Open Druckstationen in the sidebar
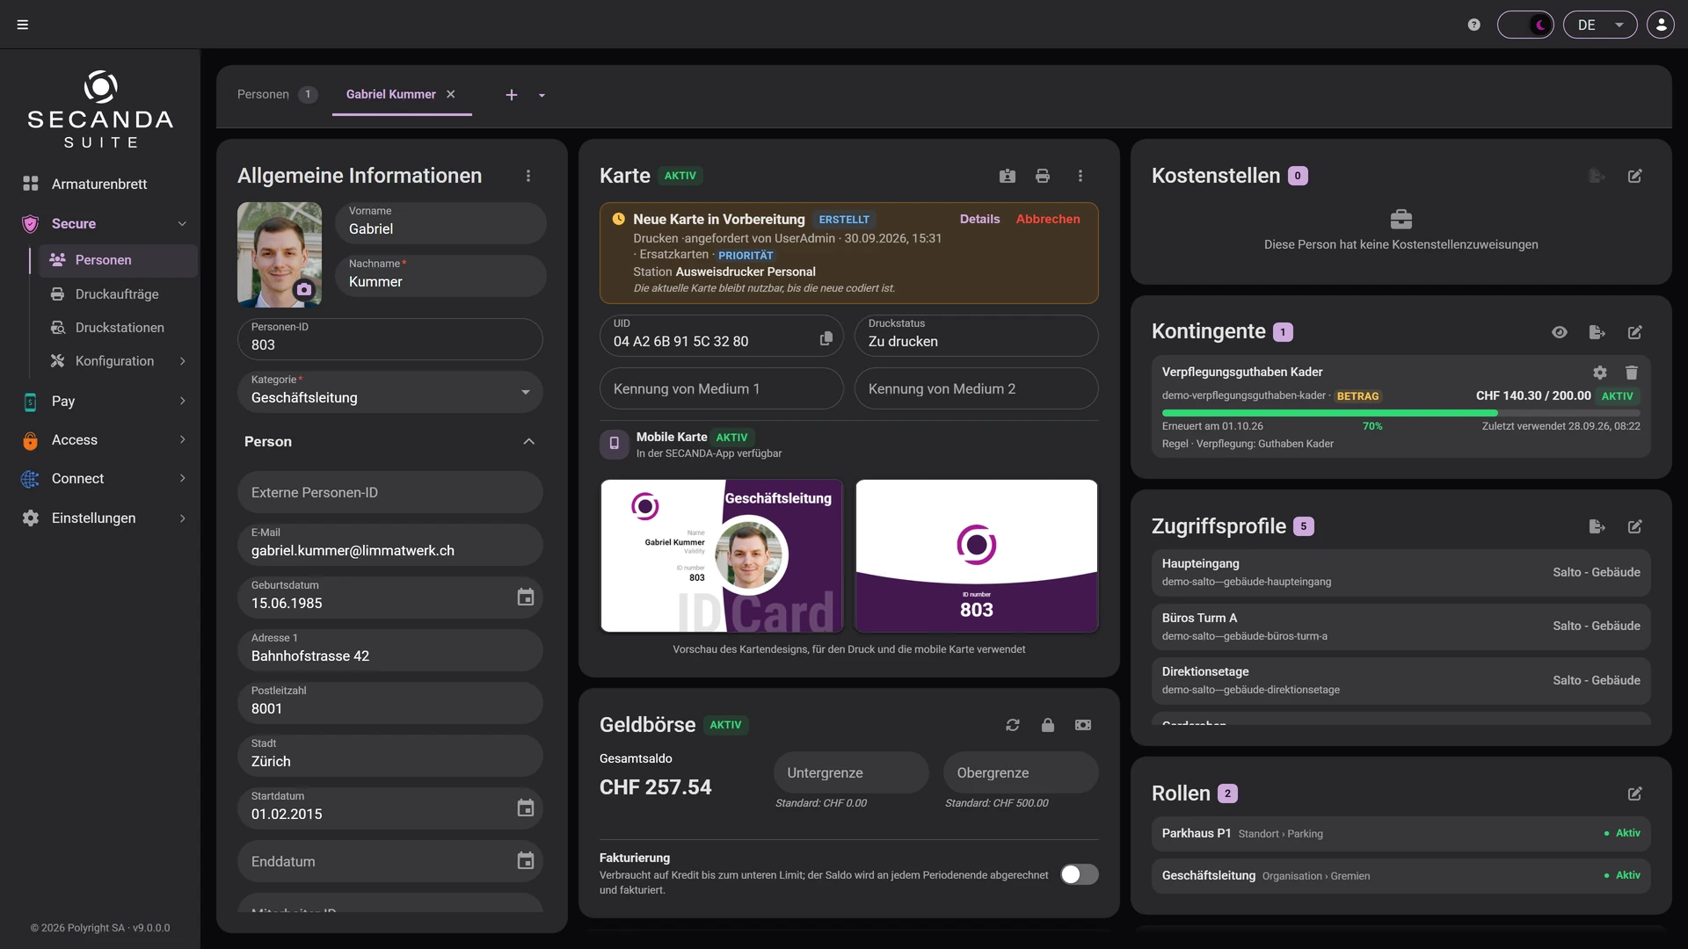The image size is (1688, 949). coord(120,328)
